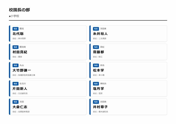Click the name 村田真紀
This screenshot has height=124, width=176.
click(x=20, y=52)
